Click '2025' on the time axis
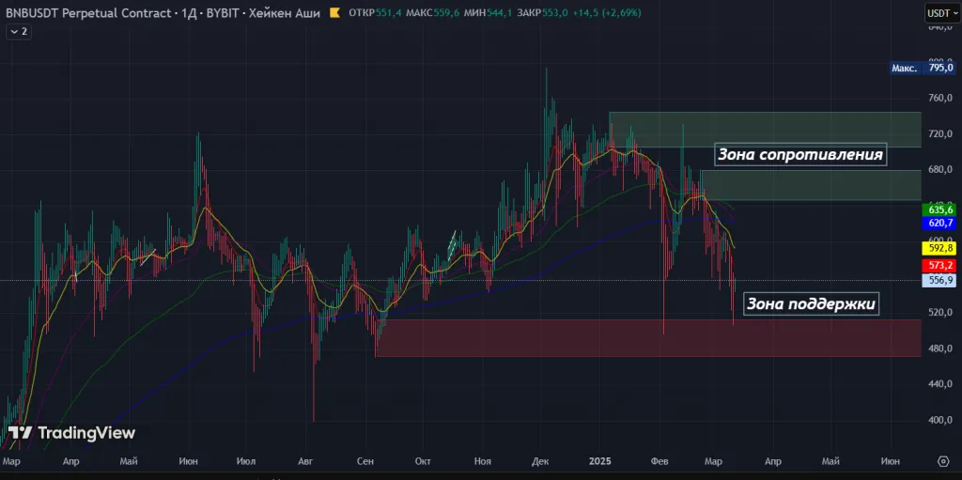The width and height of the screenshot is (962, 480). [x=600, y=461]
